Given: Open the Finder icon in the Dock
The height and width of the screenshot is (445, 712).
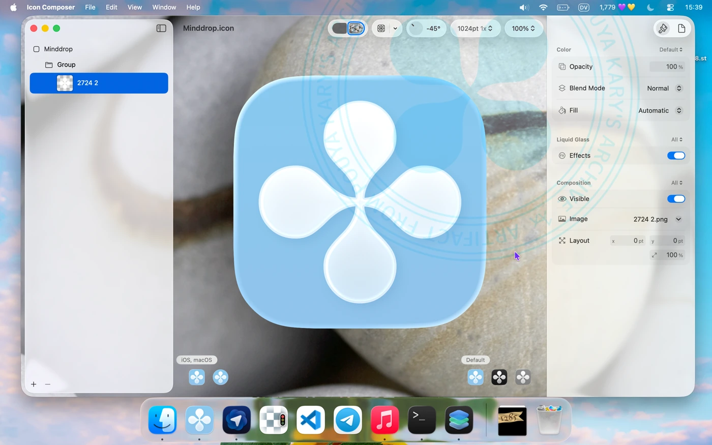Looking at the screenshot, I should pos(162,420).
